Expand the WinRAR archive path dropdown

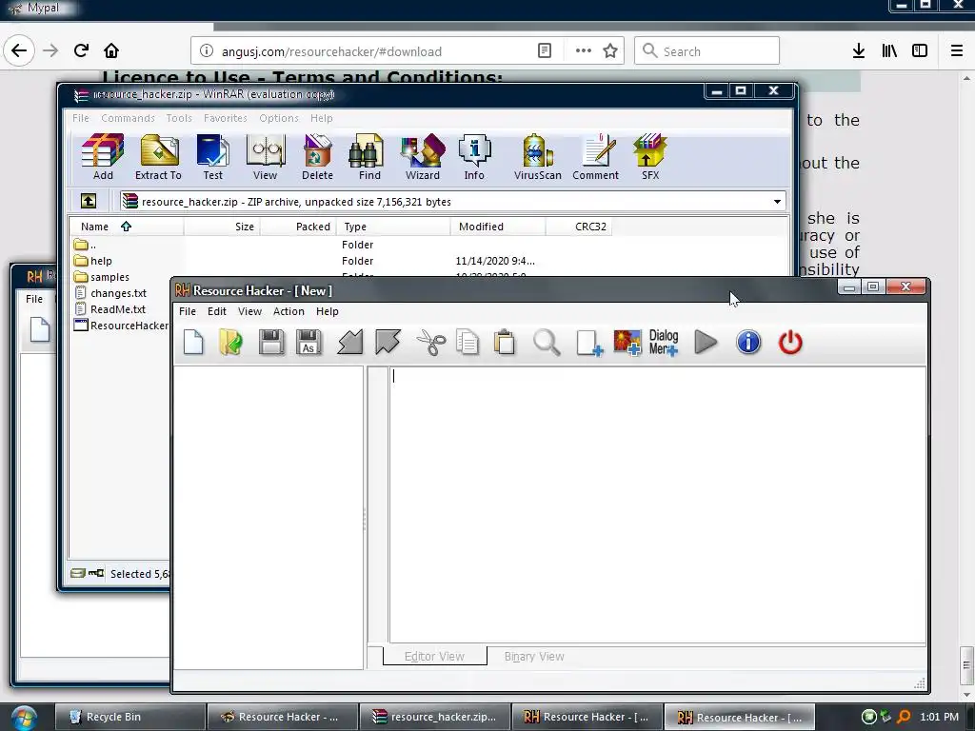777,202
